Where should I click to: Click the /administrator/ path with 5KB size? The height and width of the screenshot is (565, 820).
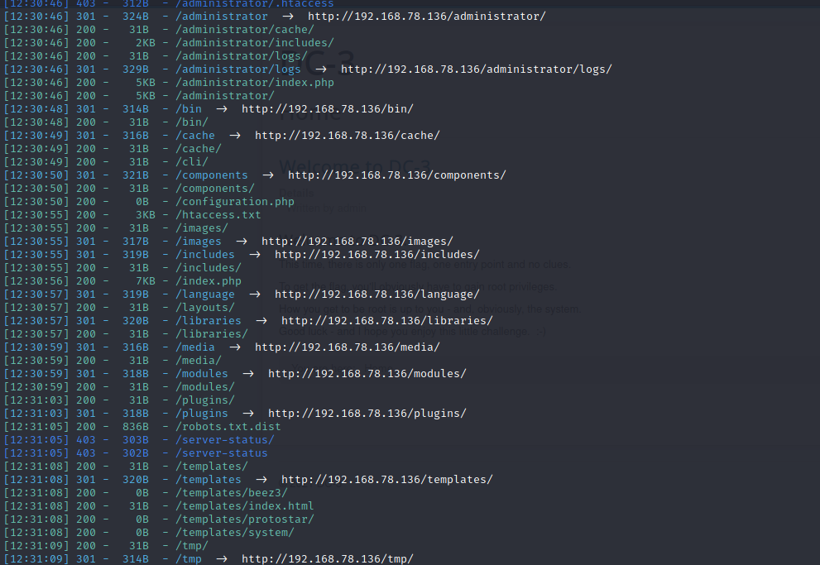tap(225, 96)
